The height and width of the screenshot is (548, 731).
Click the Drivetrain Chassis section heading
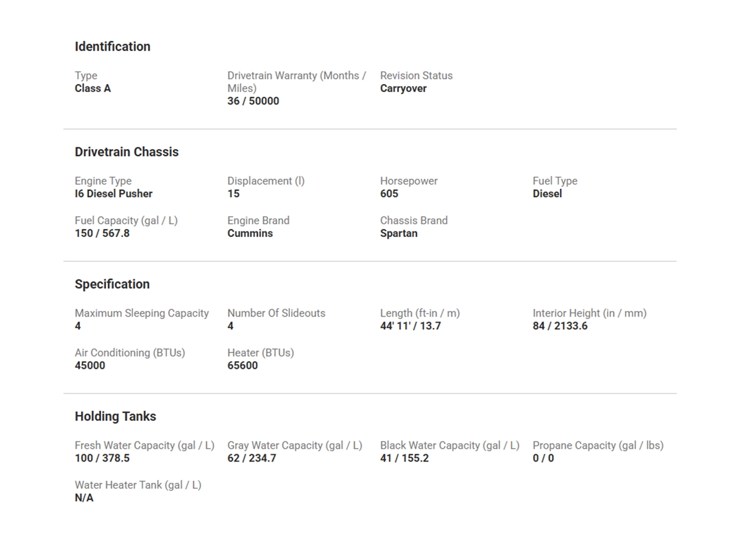tap(127, 152)
